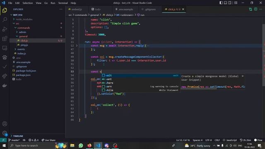Viewport: 265px width, 149px height.
Task: Open the Terminal menu
Action: 63,3
